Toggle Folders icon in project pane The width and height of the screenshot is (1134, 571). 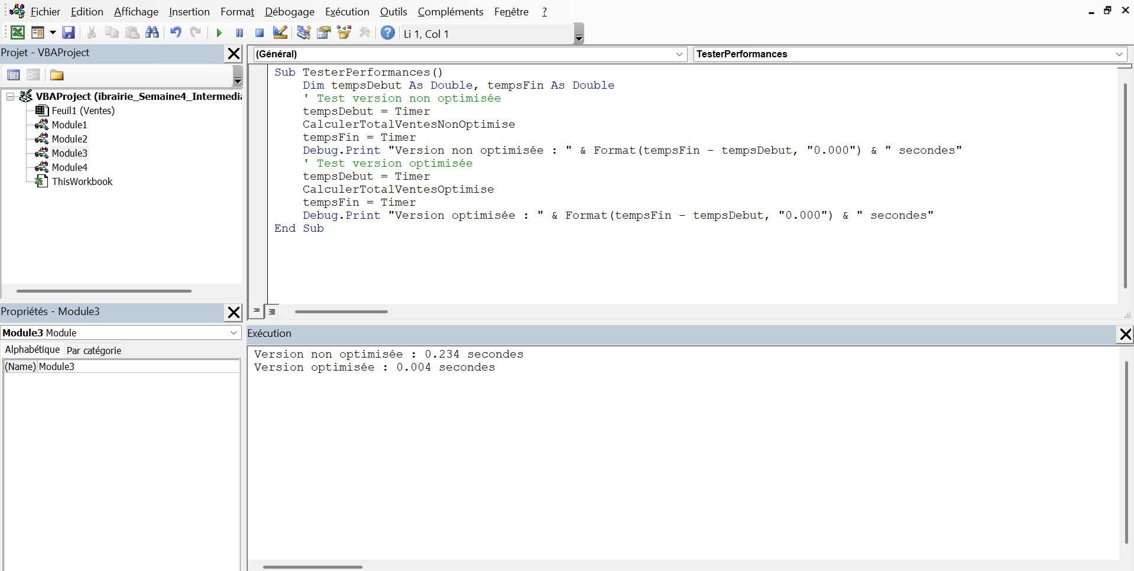coord(57,75)
